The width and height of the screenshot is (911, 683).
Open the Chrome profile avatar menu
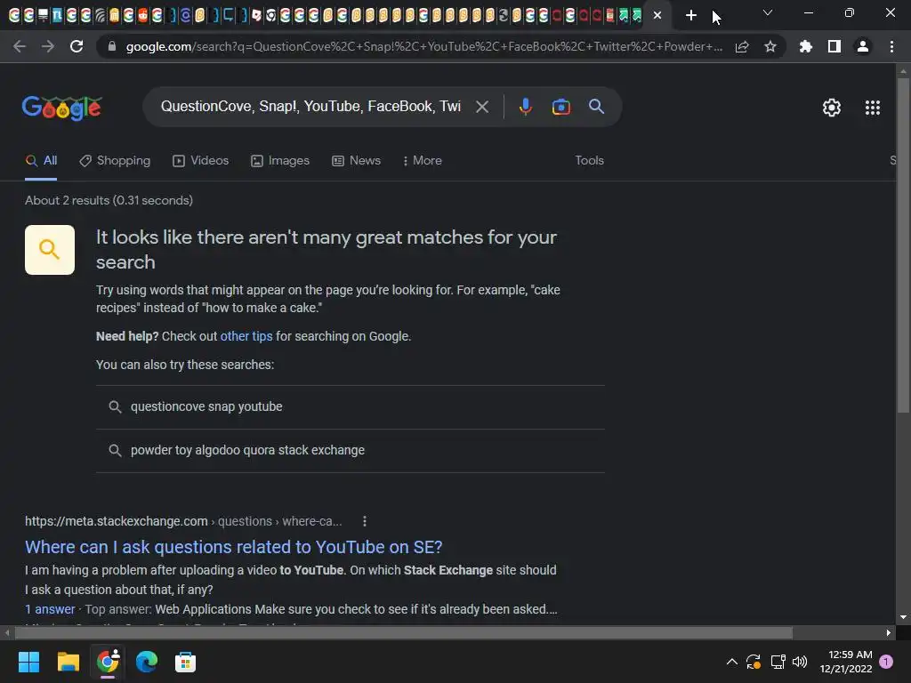(x=863, y=46)
